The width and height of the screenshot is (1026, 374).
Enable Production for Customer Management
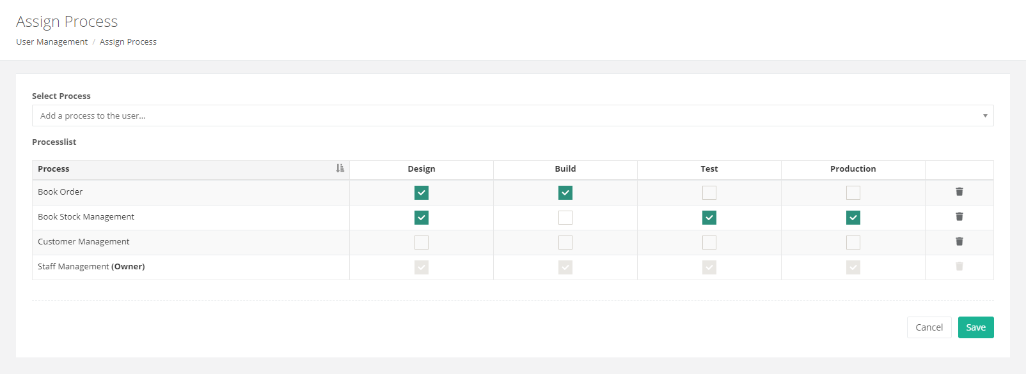[x=853, y=243]
